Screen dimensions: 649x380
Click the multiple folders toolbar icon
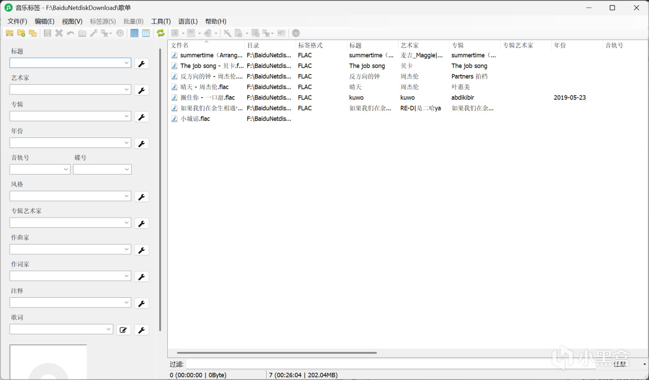click(33, 33)
